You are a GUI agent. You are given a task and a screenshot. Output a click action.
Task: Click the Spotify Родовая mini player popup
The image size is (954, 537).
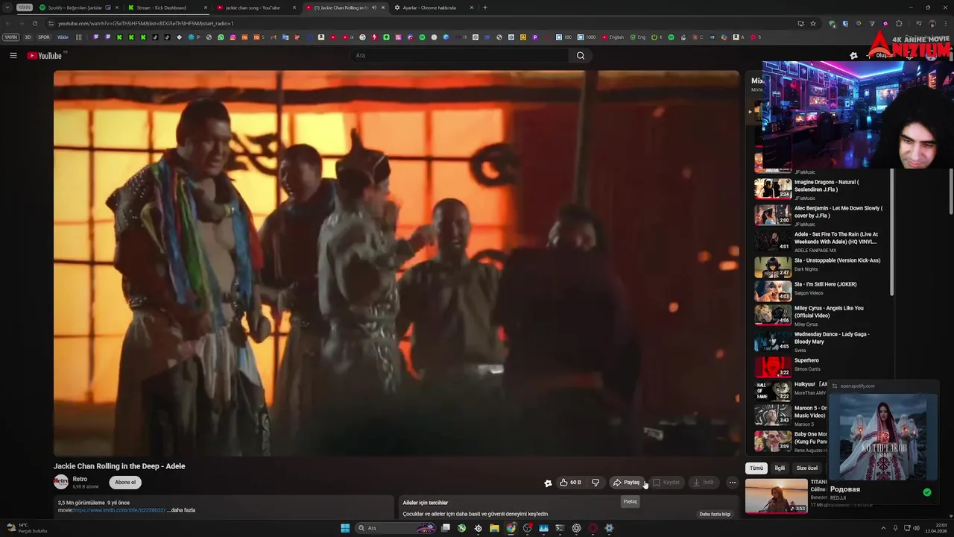(x=882, y=443)
